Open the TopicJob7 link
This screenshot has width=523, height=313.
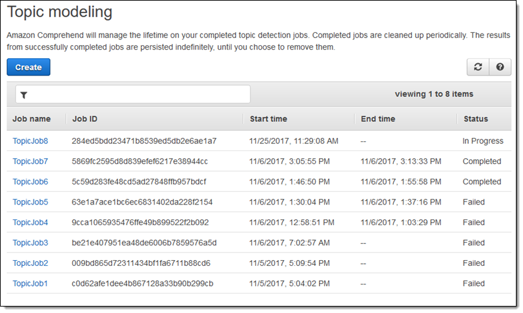point(30,161)
